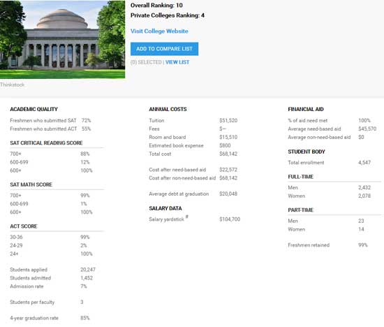This screenshot has width=384, height=327.
Task: Click the Fees label in Annual Costs
Action: 154,129
